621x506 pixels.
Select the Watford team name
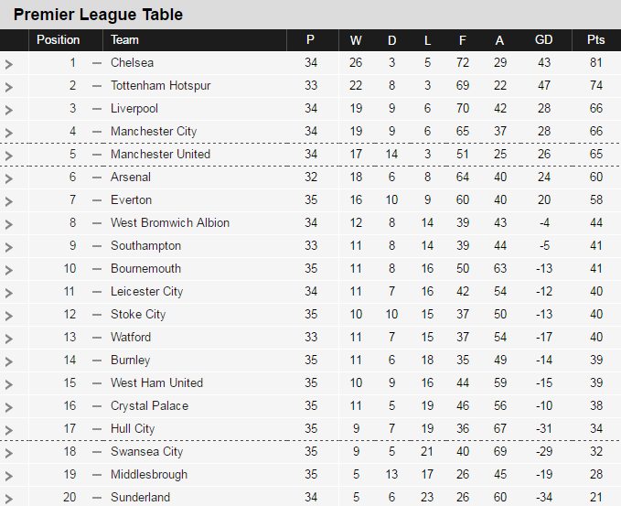click(x=131, y=337)
